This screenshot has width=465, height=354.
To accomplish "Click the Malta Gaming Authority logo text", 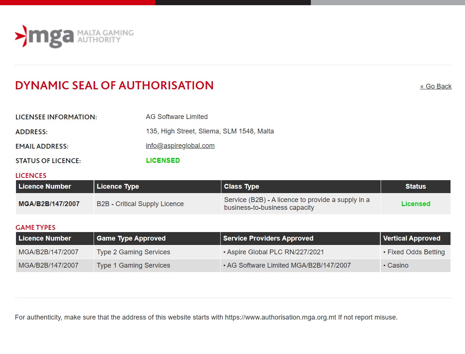I will pos(105,36).
